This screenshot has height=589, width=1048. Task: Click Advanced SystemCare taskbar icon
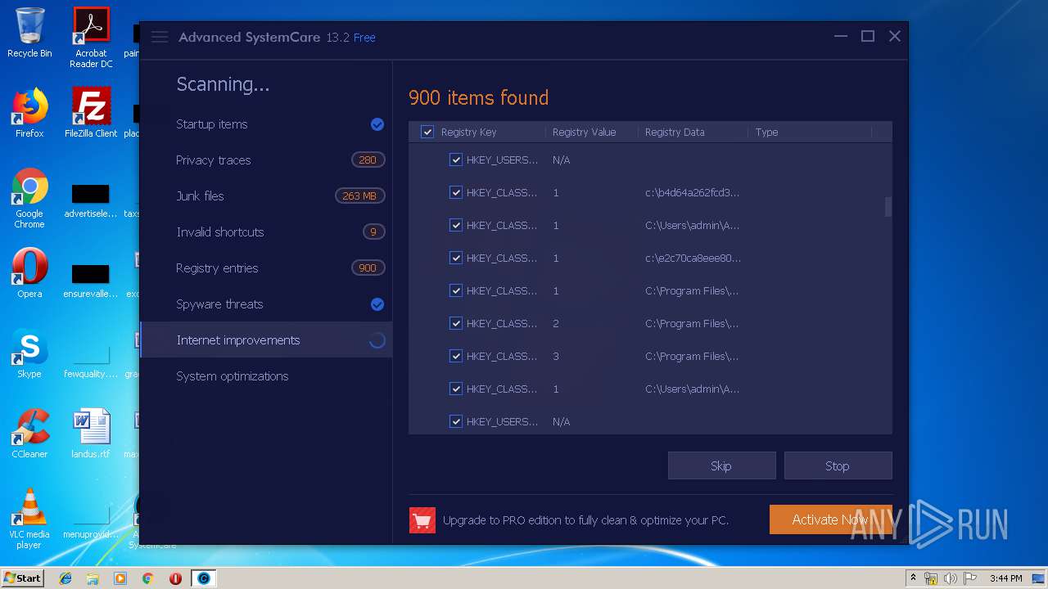tap(204, 578)
